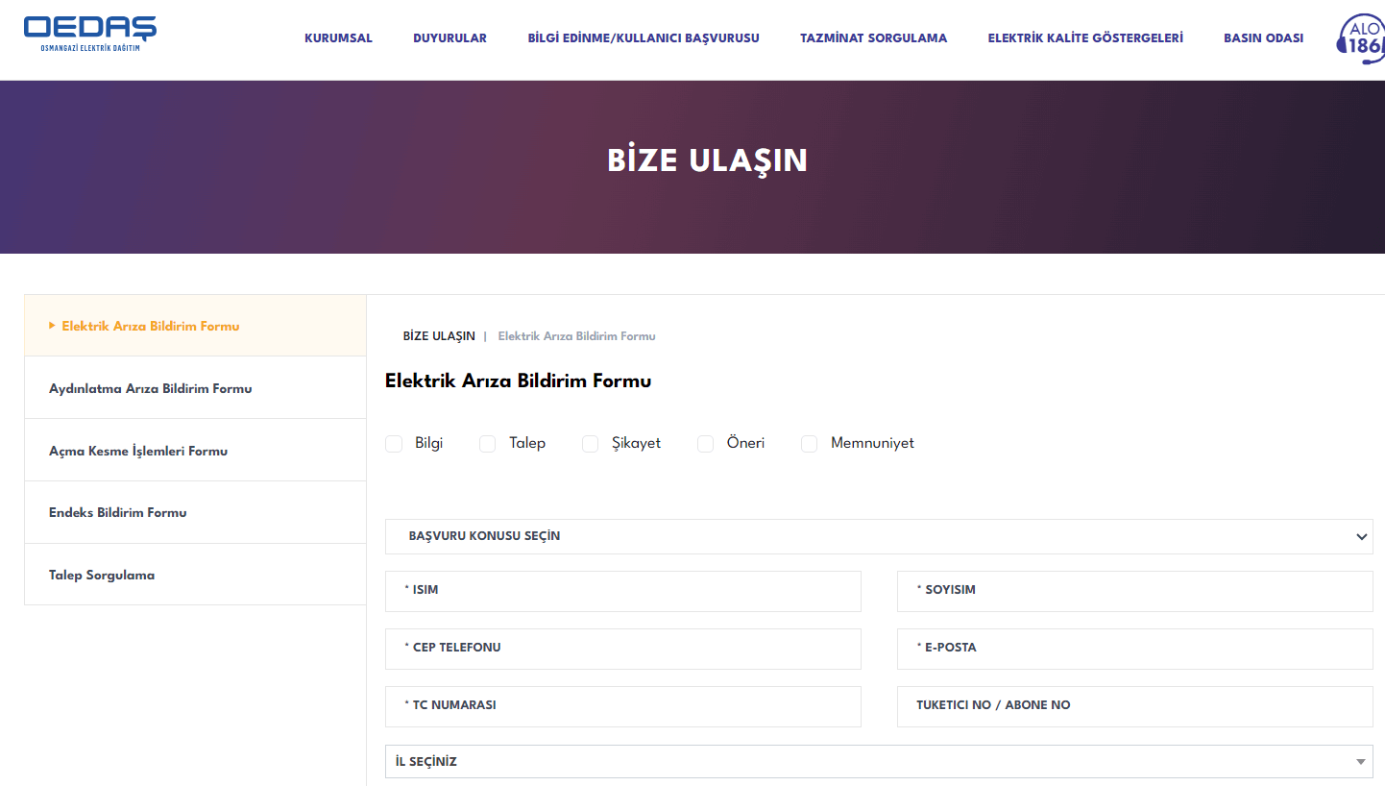
Task: Select TAZMİNAT SORGULAMA from the navigation
Action: click(x=873, y=38)
